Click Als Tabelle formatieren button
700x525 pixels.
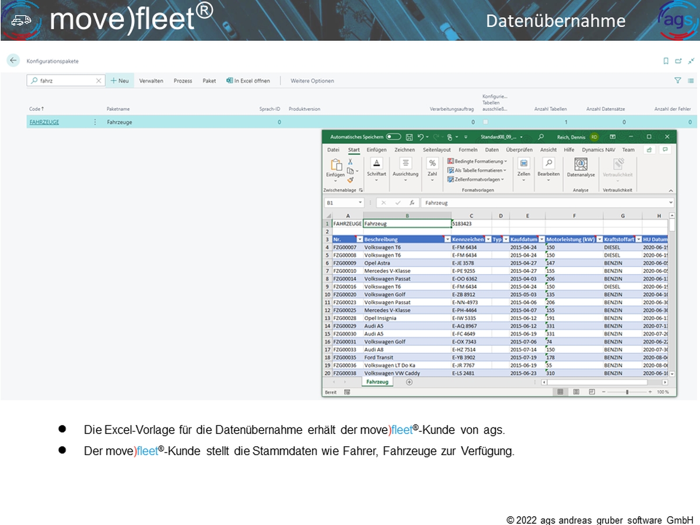coord(478,170)
